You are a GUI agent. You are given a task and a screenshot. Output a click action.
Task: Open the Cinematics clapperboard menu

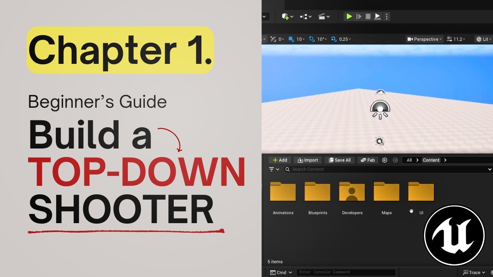(x=324, y=17)
